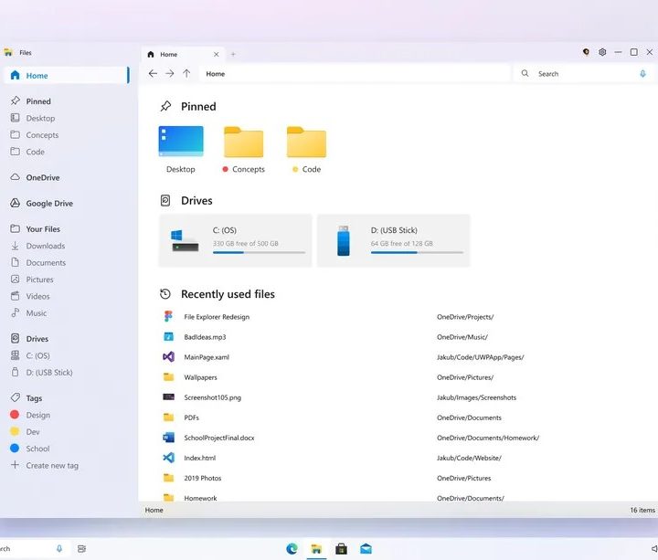Click the Design red tag
This screenshot has width=658, height=560.
coord(37,415)
